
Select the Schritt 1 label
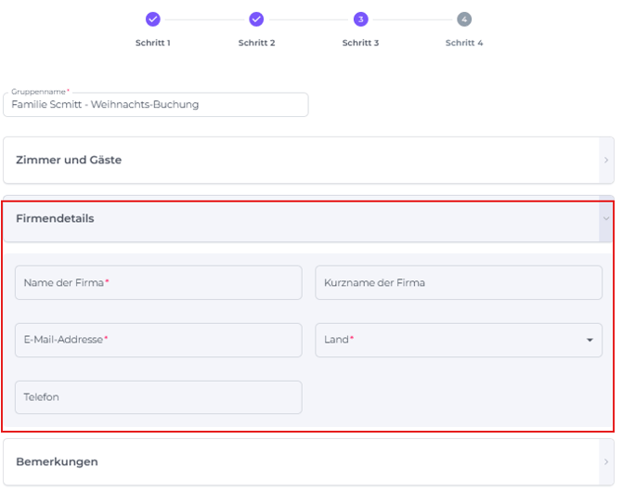click(153, 43)
